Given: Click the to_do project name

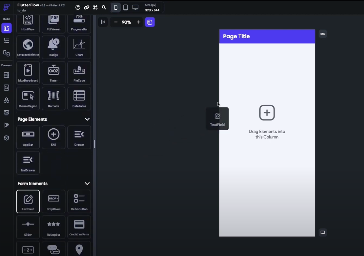Looking at the screenshot, I should coord(22,10).
